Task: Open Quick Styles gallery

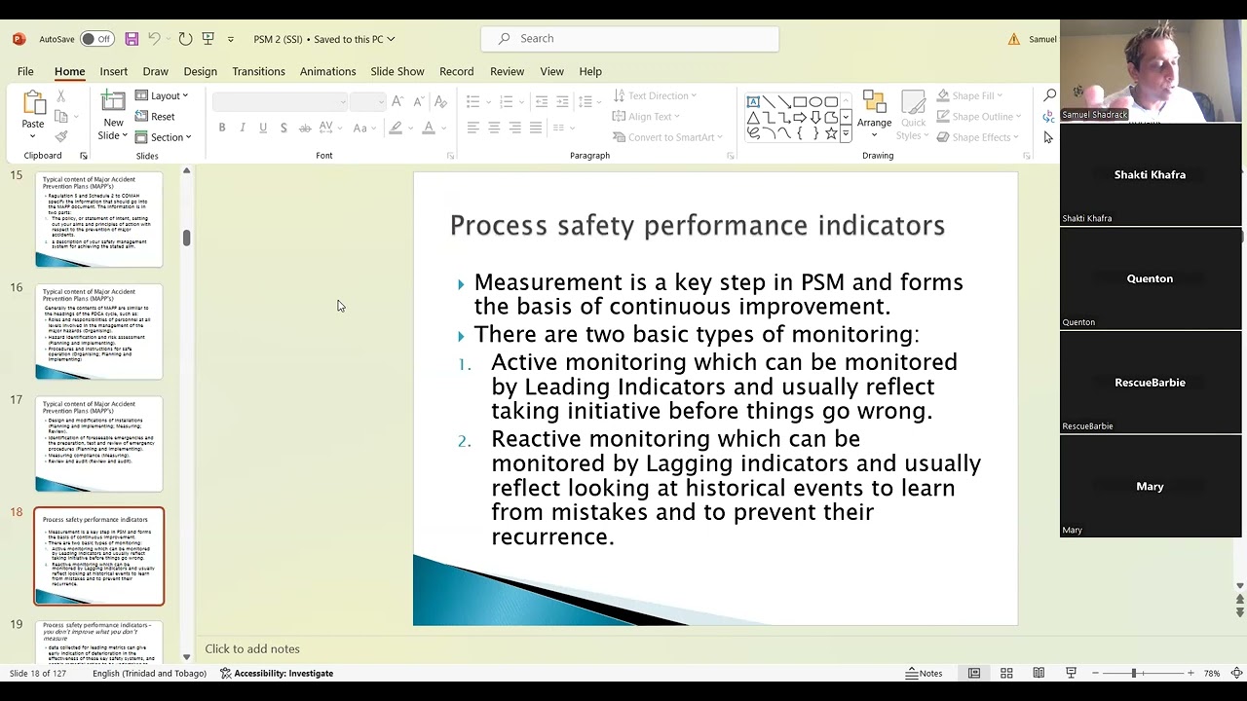Action: click(x=913, y=115)
